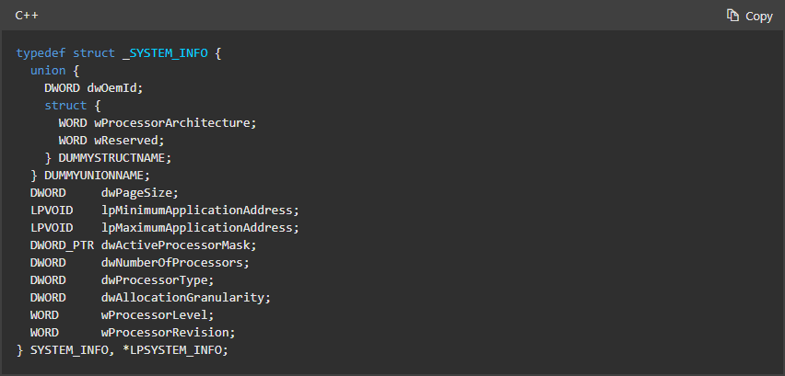
Task: Click the typedef keyword
Action: pos(41,53)
